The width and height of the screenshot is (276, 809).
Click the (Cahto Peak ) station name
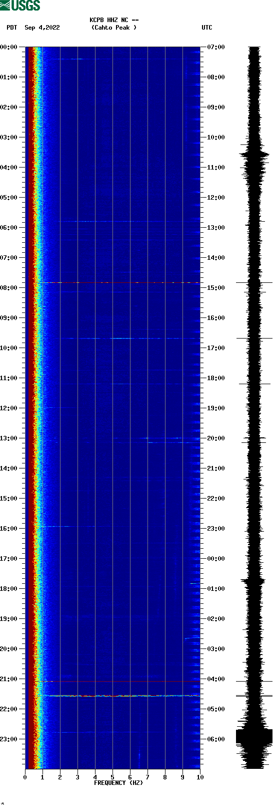114,28
